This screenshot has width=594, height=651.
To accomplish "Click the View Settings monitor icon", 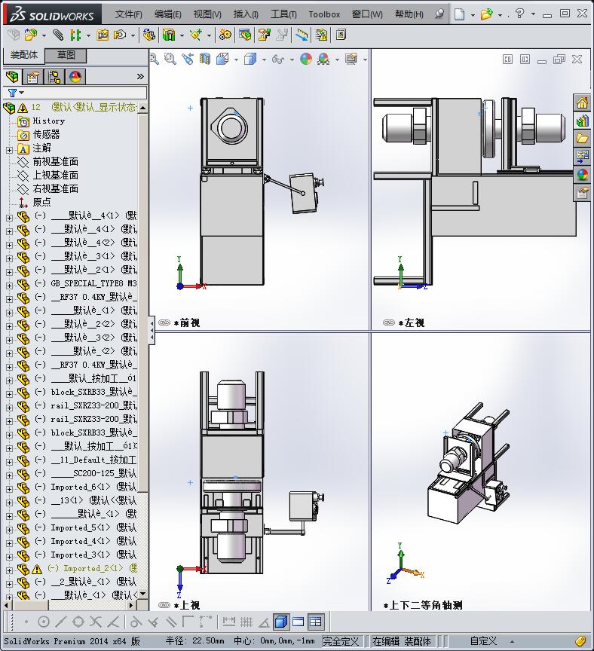I will (351, 59).
